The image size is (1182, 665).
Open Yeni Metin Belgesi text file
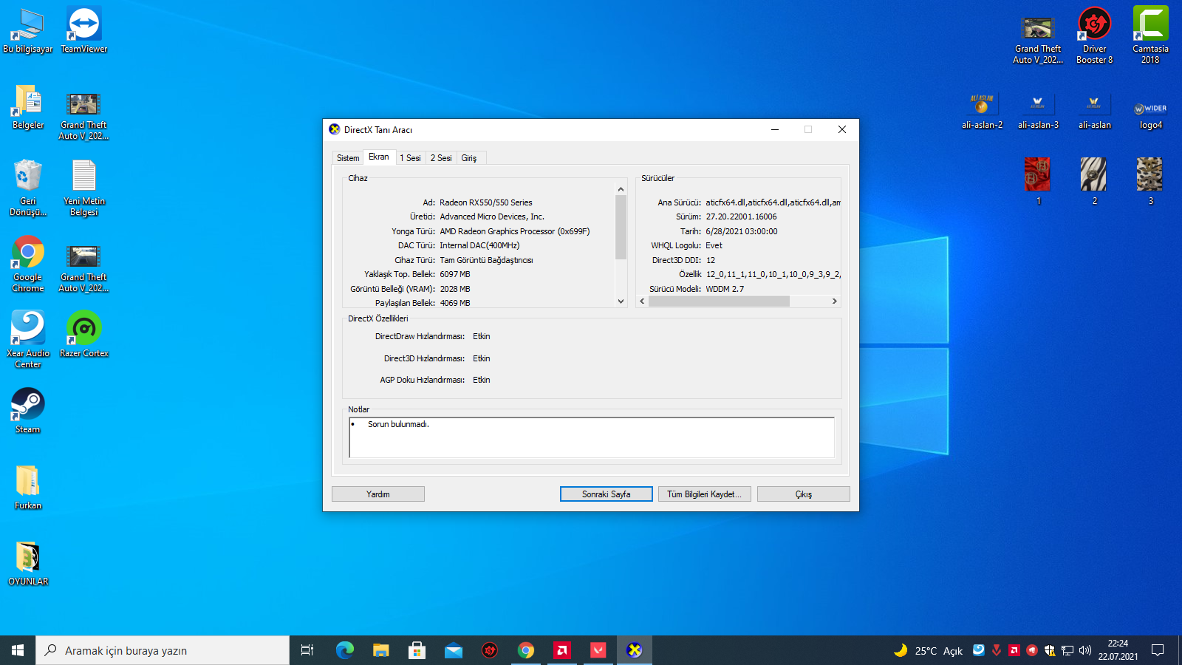point(83,188)
